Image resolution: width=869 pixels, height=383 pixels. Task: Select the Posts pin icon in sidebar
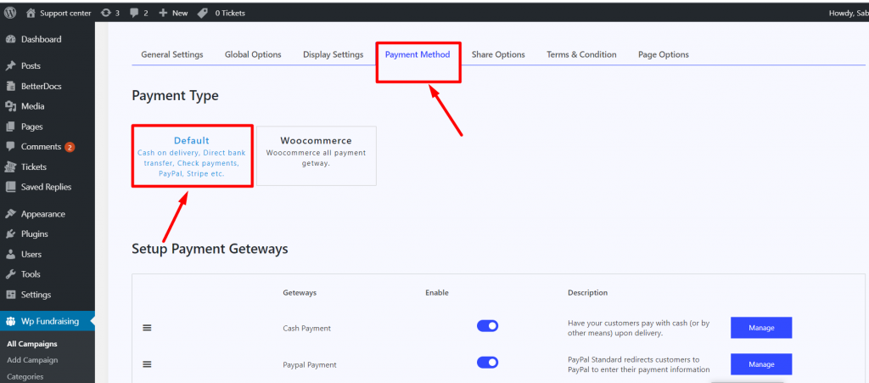(x=10, y=66)
